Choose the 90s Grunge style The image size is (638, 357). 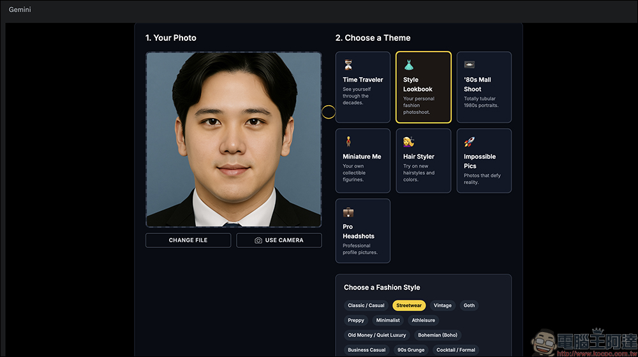tap(411, 350)
